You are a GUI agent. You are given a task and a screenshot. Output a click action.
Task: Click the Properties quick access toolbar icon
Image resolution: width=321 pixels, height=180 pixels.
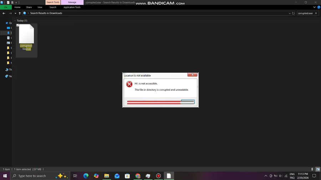pyautogui.click(x=8, y=2)
